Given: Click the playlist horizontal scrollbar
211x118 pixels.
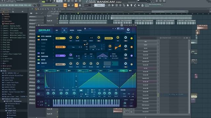Looking at the screenshot, I should (170, 11).
